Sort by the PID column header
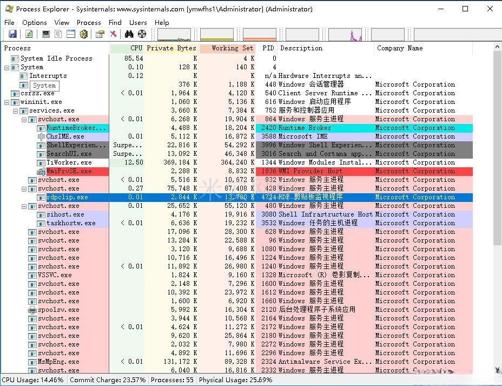 coord(268,48)
